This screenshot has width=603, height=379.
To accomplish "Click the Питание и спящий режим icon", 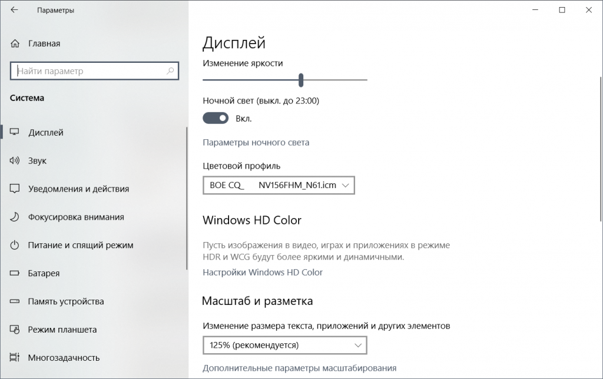I will point(15,245).
